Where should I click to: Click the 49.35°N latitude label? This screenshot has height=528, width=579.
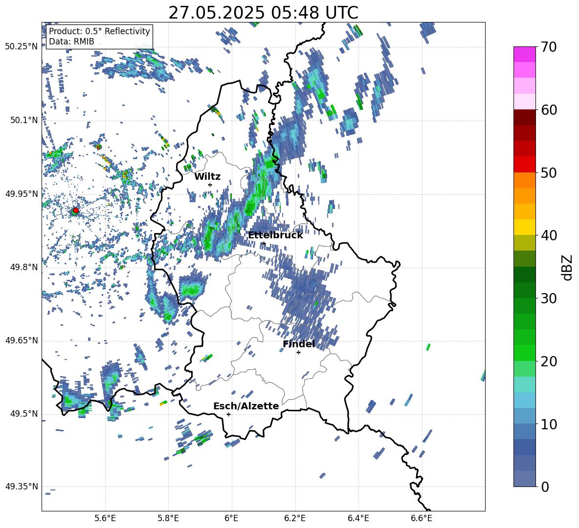22,486
